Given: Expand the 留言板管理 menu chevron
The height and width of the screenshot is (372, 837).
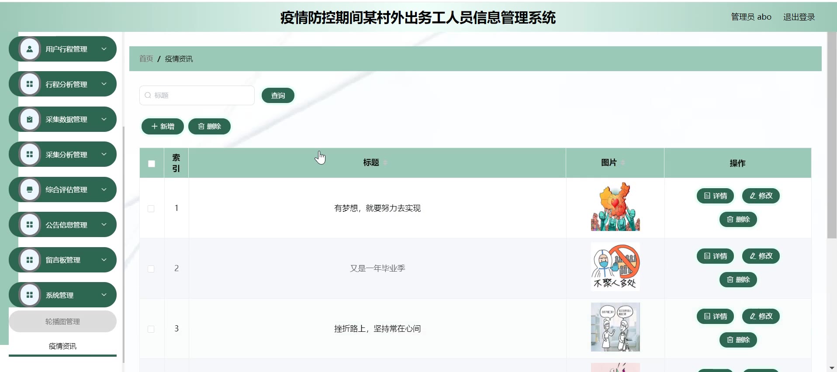Looking at the screenshot, I should (x=104, y=260).
